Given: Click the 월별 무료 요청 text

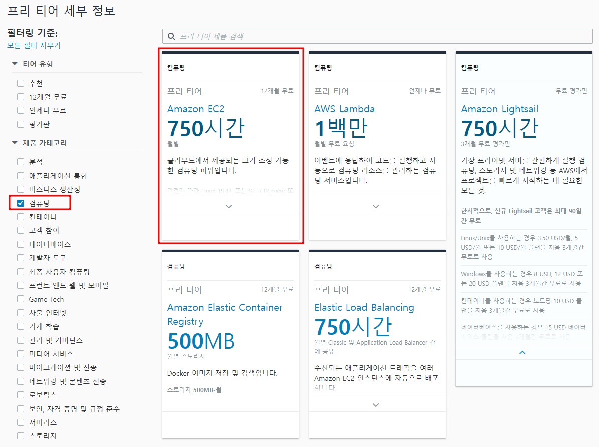Looking at the screenshot, I should [334, 144].
